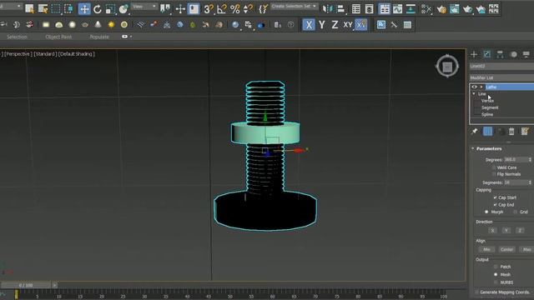Select NURBS output radio button
Viewport: 534px width, 300px height.
pos(496,282)
